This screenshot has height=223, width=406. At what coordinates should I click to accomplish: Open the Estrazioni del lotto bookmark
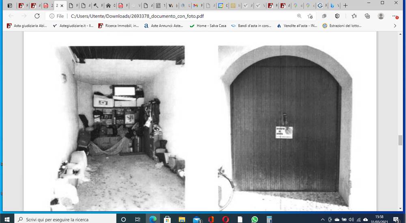pos(342,26)
